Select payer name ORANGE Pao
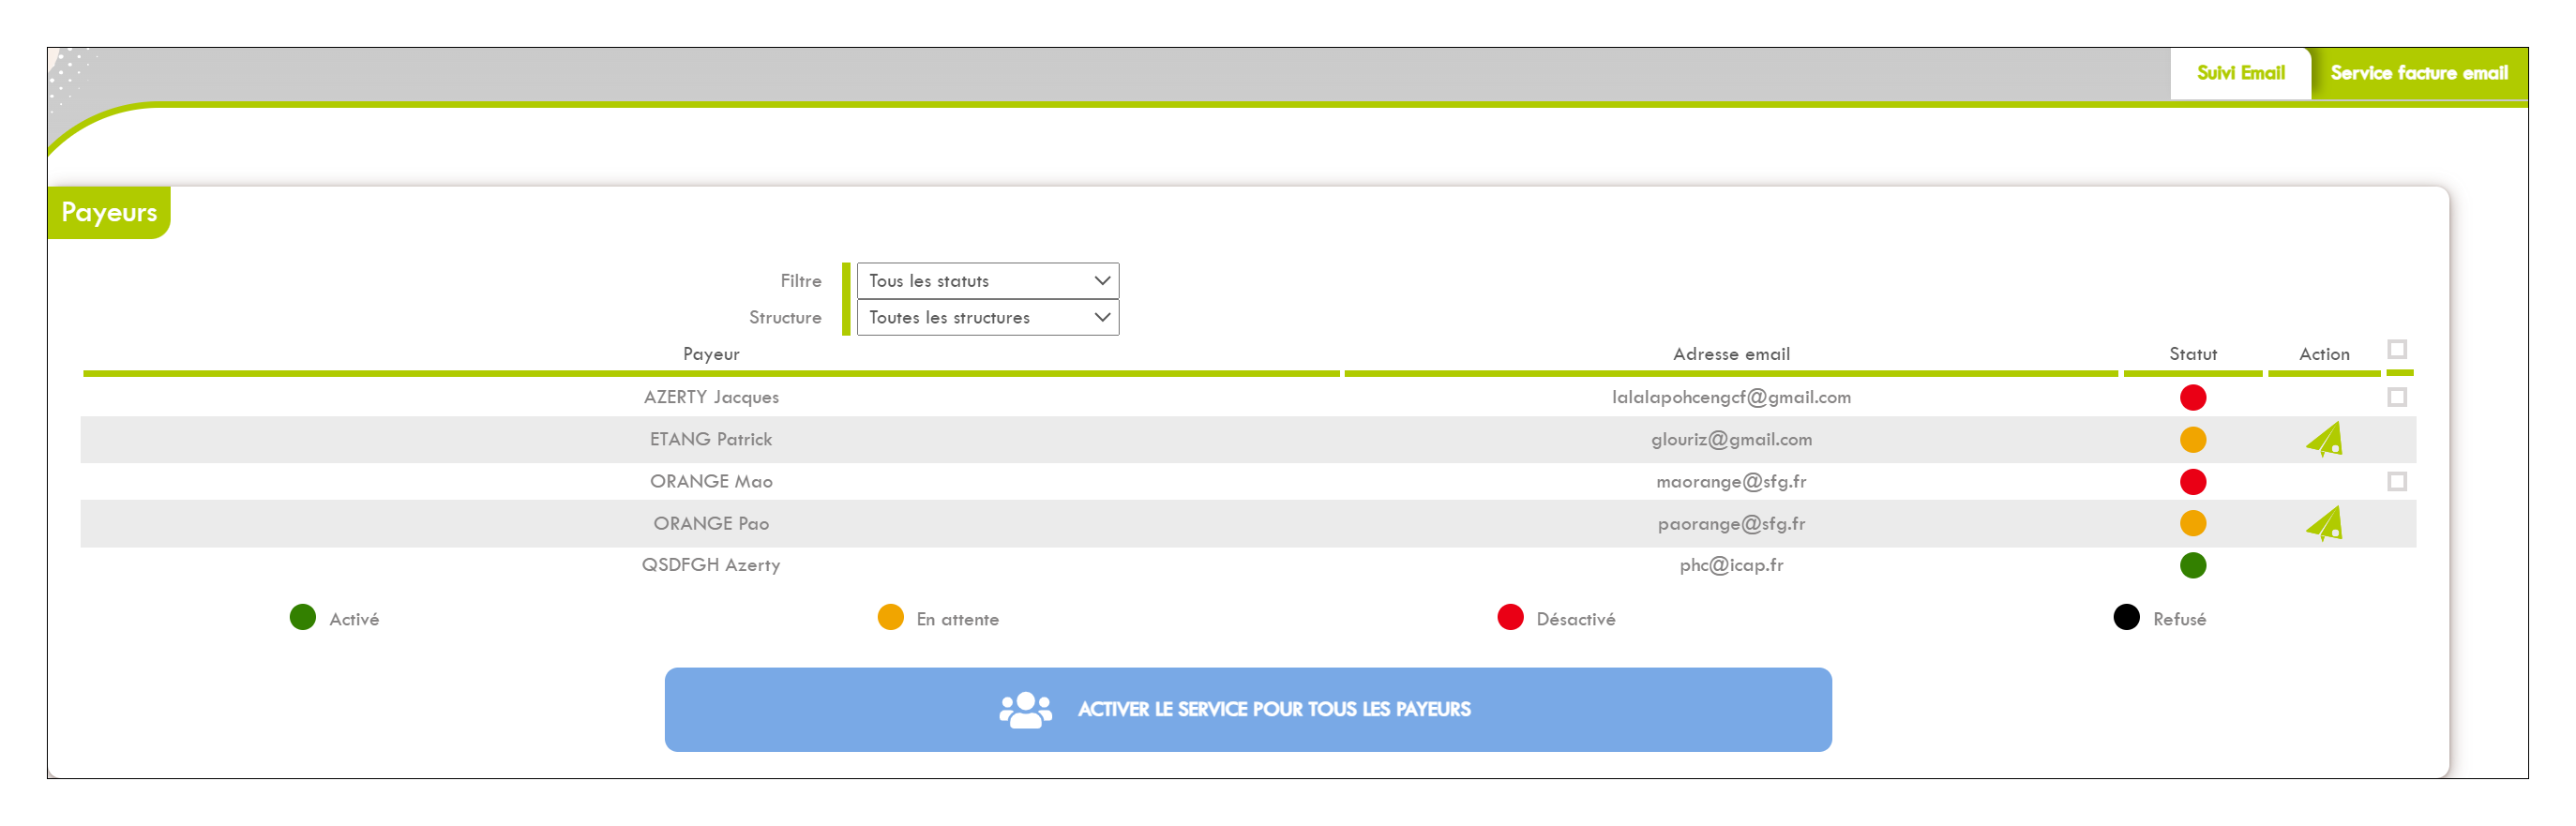 [711, 523]
